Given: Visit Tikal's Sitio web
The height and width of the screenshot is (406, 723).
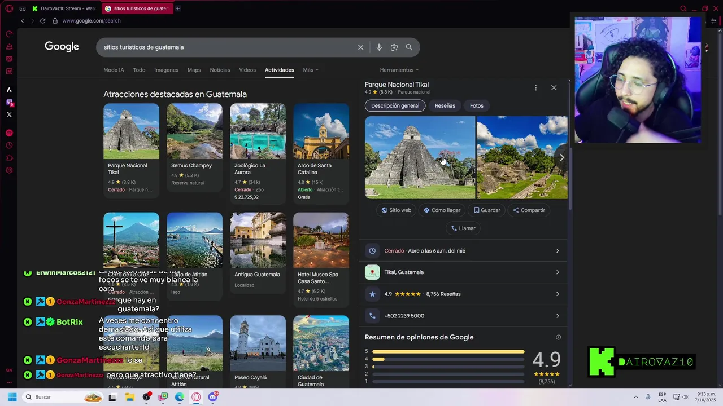Looking at the screenshot, I should pyautogui.click(x=396, y=210).
